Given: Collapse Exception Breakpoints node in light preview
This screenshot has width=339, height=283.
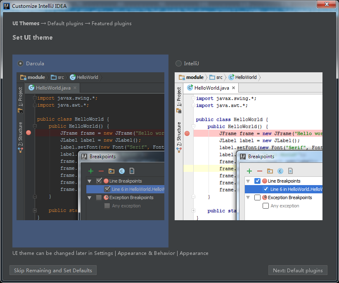Looking at the screenshot, I should point(248,197).
